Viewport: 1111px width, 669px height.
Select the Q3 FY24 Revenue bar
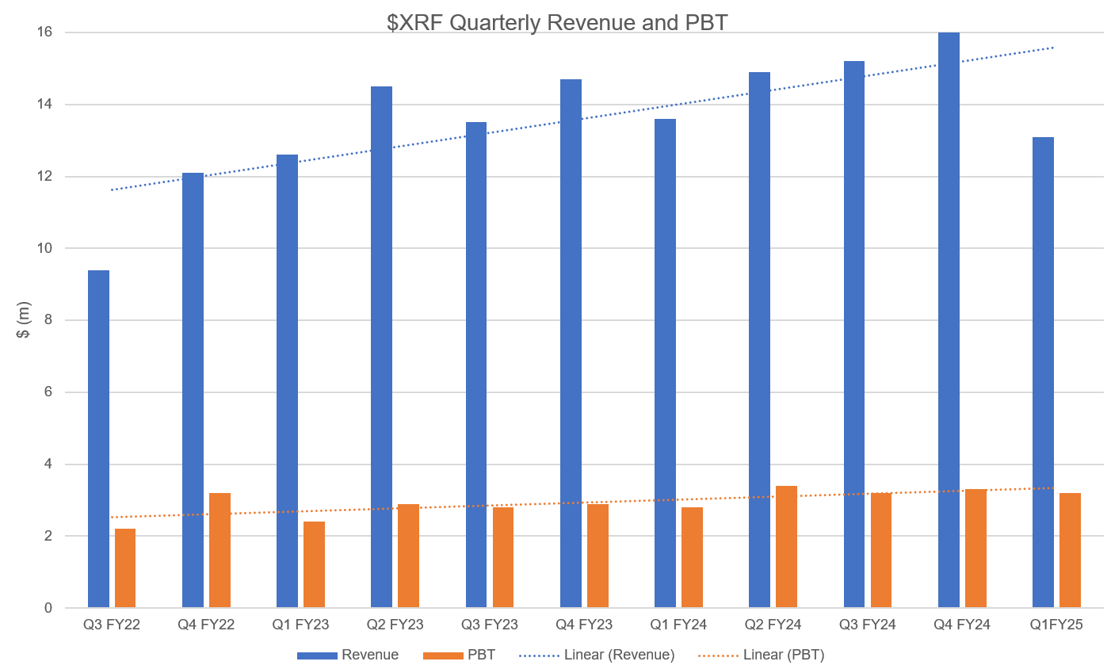coord(854,334)
